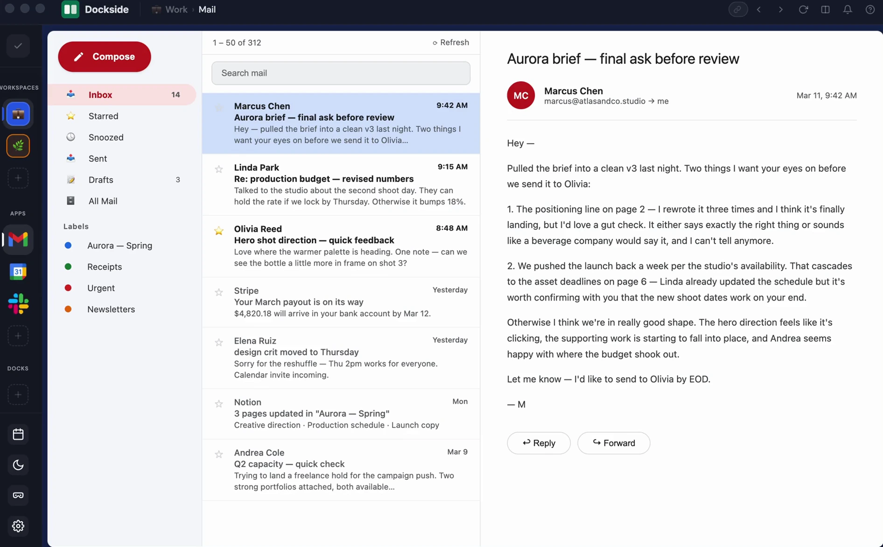The image size is (883, 547).
Task: Toggle the split view panel icon
Action: coord(825,9)
